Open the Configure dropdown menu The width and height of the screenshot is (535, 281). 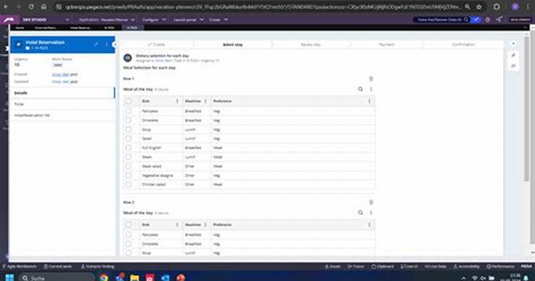pyautogui.click(x=154, y=20)
